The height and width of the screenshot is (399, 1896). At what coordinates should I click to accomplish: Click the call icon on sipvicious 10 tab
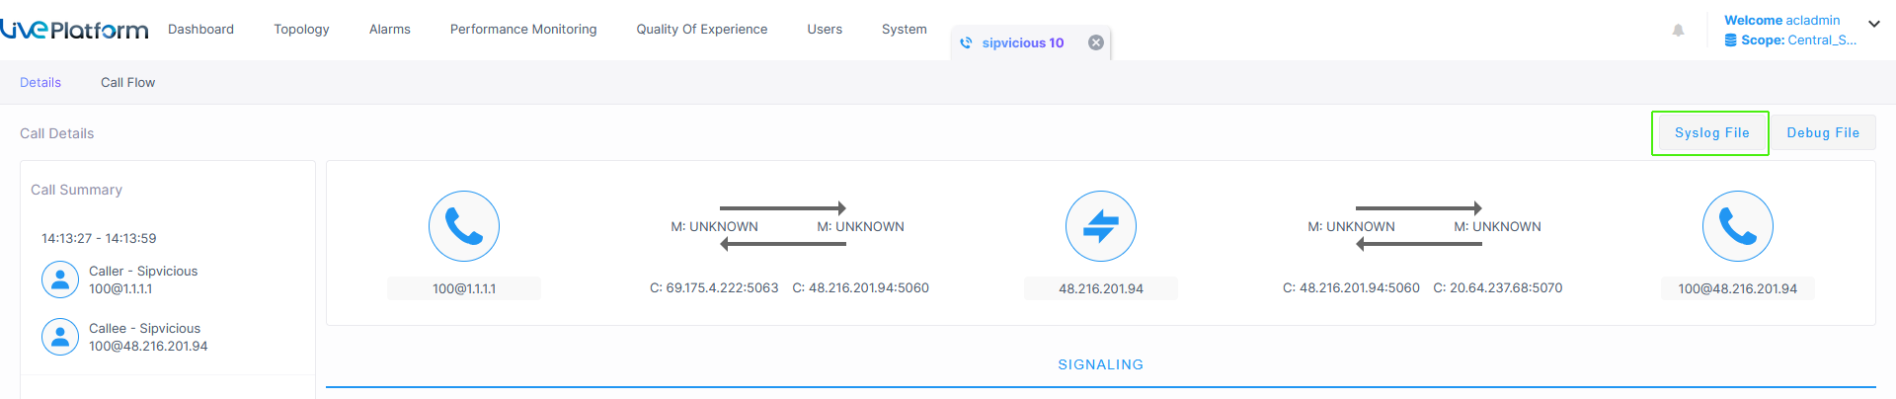point(966,42)
